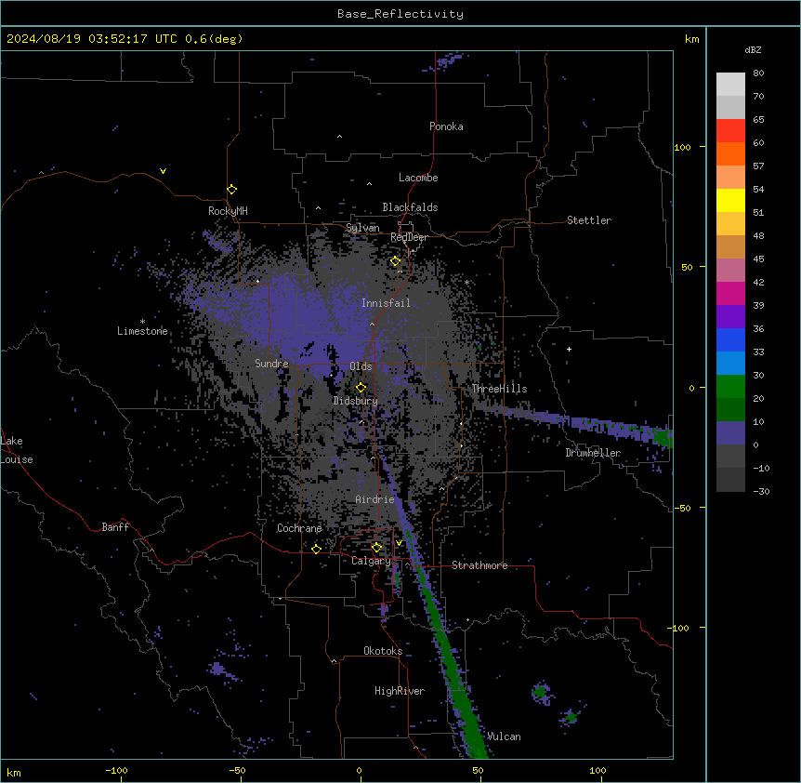801x783 pixels.
Task: Click the yellow radar site marker near Olds
Action: (x=361, y=388)
